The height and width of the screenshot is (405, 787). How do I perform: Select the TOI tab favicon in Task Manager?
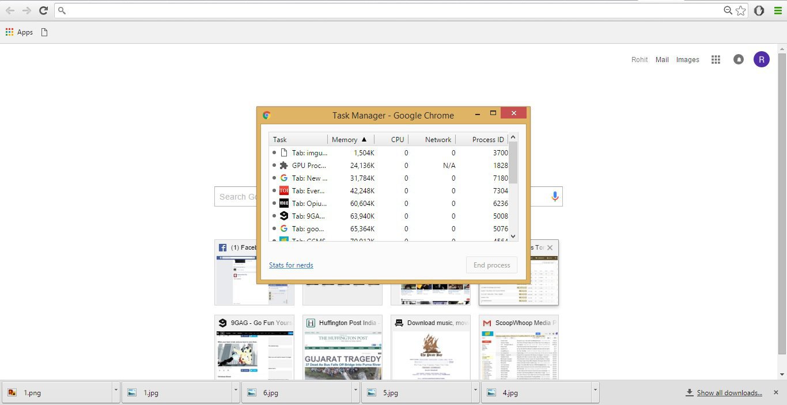tap(283, 190)
